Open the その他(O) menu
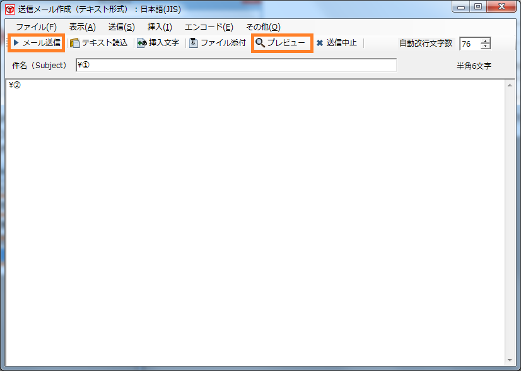The height and width of the screenshot is (371, 521). click(x=263, y=27)
